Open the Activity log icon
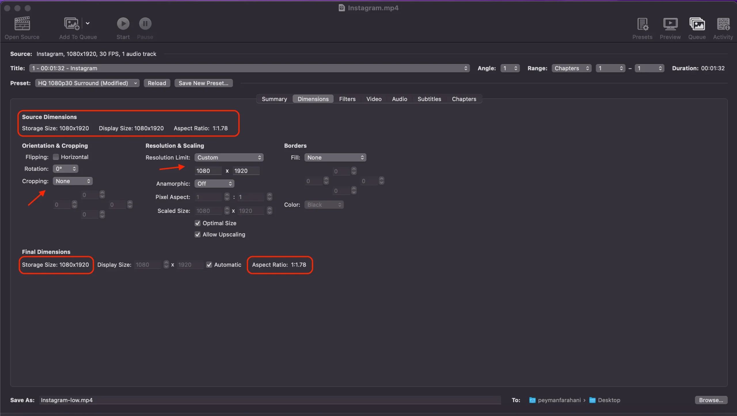This screenshot has width=737, height=416. (x=723, y=24)
